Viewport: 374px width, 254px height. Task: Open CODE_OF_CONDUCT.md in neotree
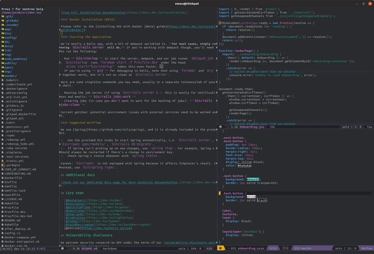20,169
